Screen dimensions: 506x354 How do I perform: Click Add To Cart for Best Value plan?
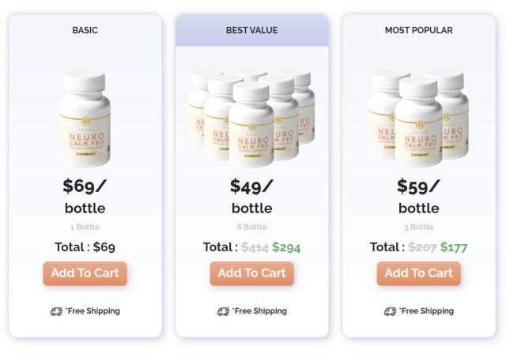pos(251,273)
